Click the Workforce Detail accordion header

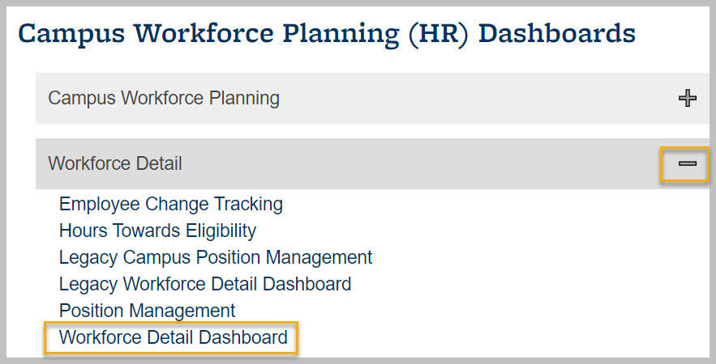point(372,163)
